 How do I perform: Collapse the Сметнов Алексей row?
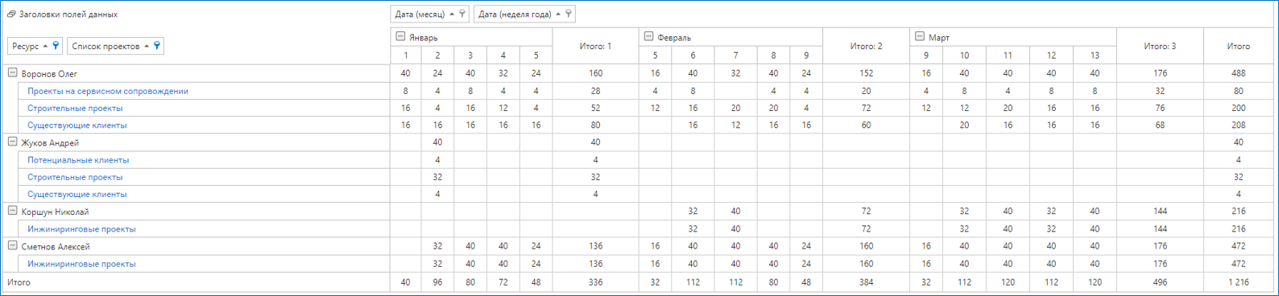(x=13, y=245)
